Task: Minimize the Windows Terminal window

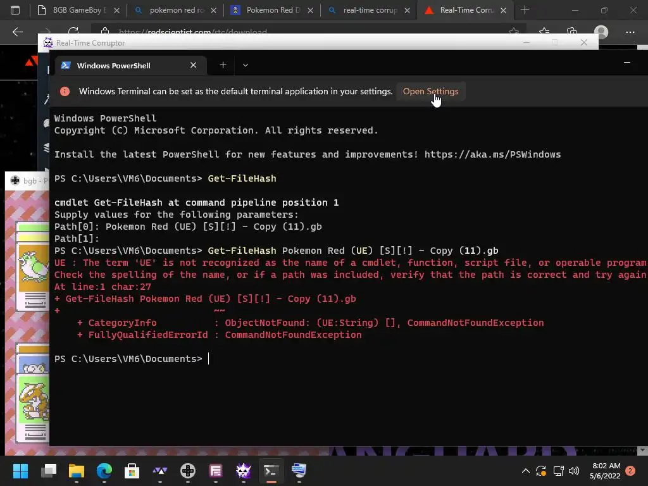Action: (x=627, y=63)
